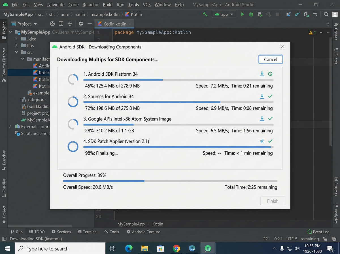Expand the .idea folder
The width and height of the screenshot is (340, 254).
coord(16,39)
